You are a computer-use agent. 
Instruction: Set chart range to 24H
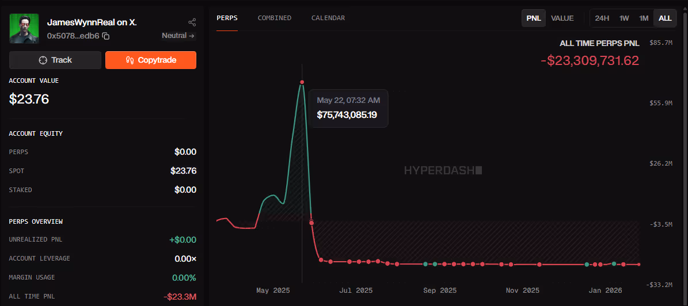point(602,18)
